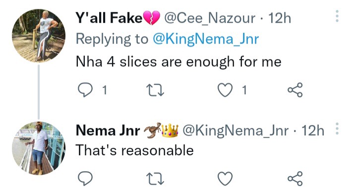Open Nema Jnr profile picture
This screenshot has height=187, width=357.
[39, 148]
